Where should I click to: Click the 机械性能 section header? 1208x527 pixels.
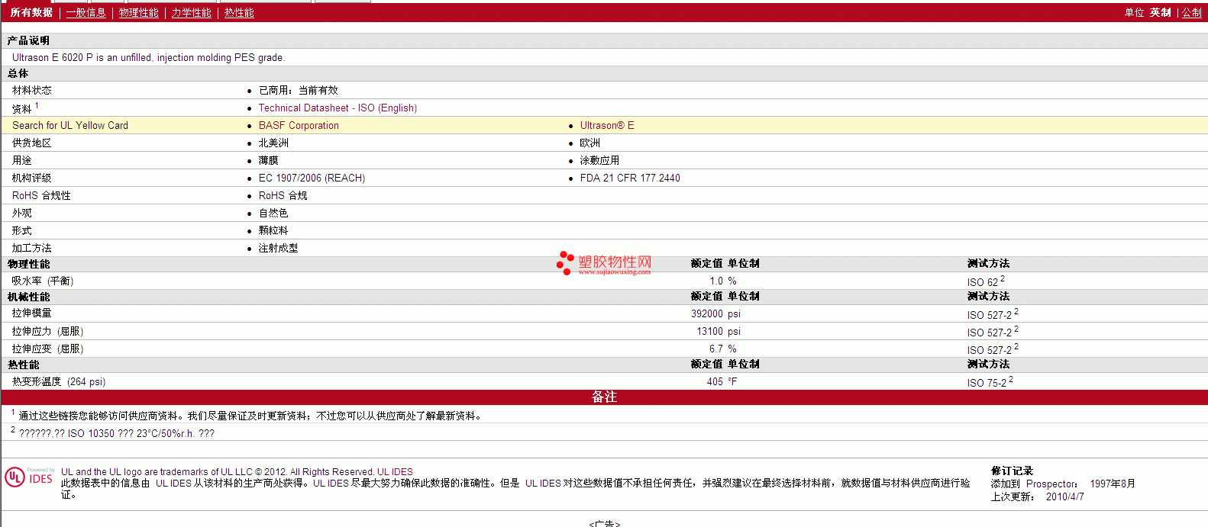click(x=29, y=297)
